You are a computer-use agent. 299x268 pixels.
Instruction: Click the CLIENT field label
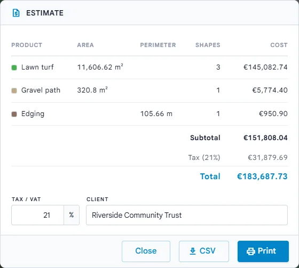point(97,199)
